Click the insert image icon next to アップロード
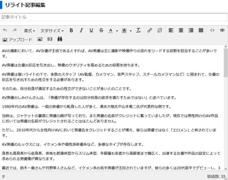 (40, 39)
